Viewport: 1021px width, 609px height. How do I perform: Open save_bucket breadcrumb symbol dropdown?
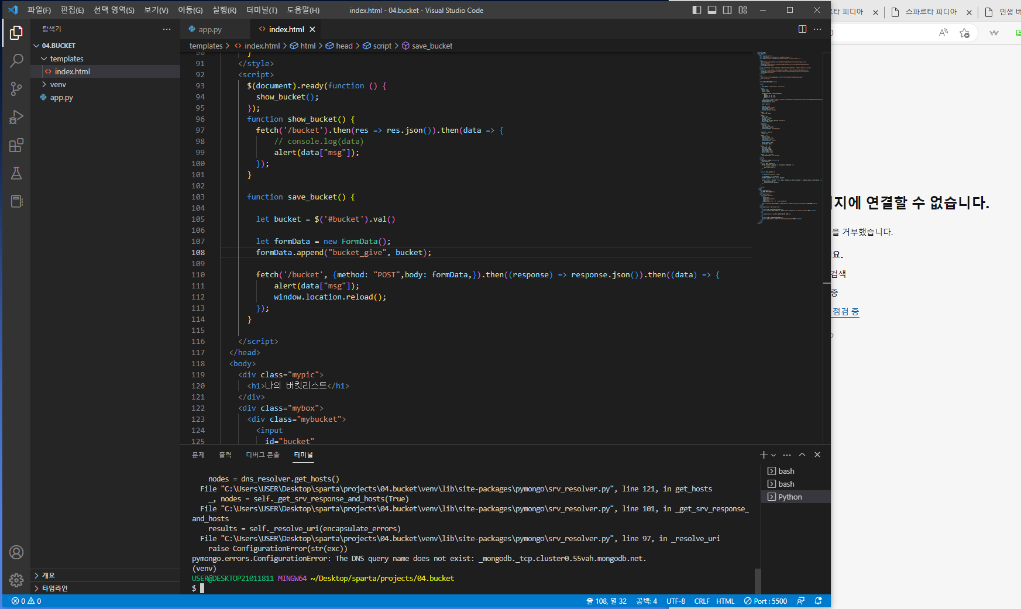(427, 46)
